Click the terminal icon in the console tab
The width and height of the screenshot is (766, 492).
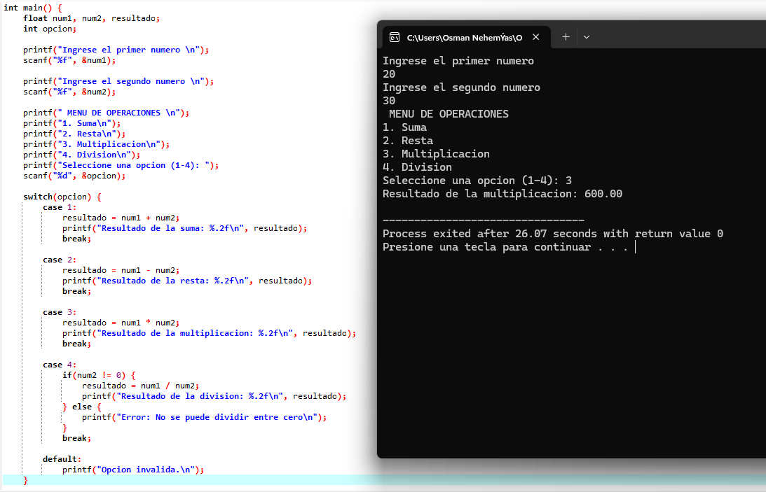click(x=395, y=37)
